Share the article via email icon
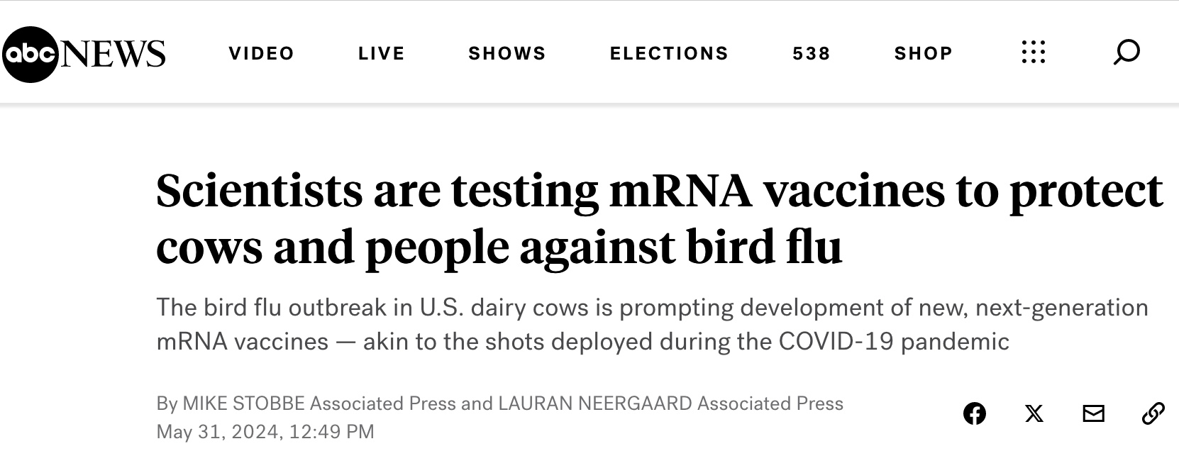 [1093, 413]
